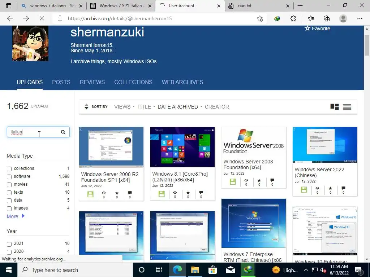Open the Favorites list icon in toolbar
Screen dimensions: 370x277
click(x=310, y=18)
